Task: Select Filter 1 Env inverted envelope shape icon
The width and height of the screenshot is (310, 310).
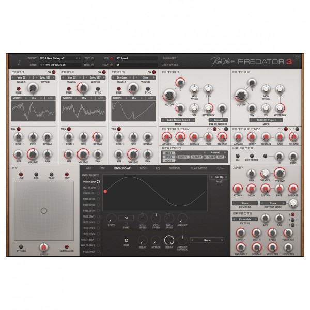Action: (x=220, y=129)
